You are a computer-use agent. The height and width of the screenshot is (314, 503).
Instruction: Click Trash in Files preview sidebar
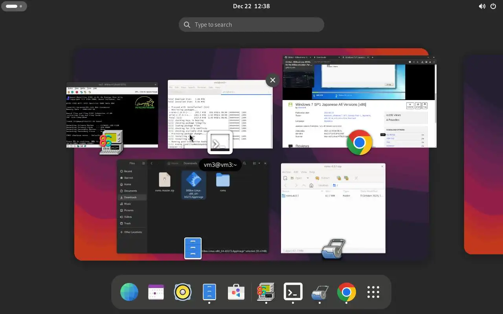(x=127, y=223)
